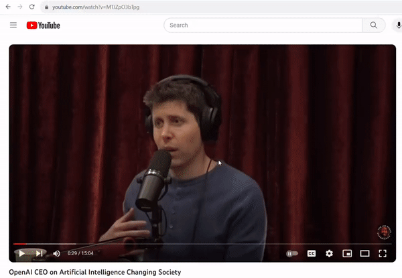The image size is (402, 278).
Task: Go to the YouTube home logo
Action: pyautogui.click(x=44, y=25)
